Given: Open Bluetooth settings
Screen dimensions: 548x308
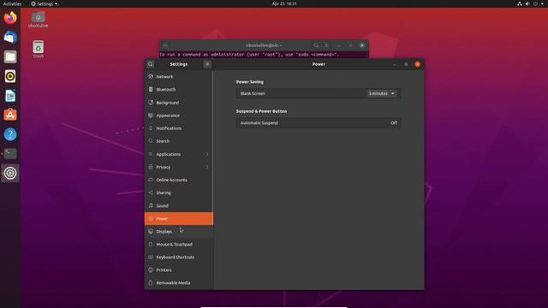Looking at the screenshot, I should (x=179, y=89).
